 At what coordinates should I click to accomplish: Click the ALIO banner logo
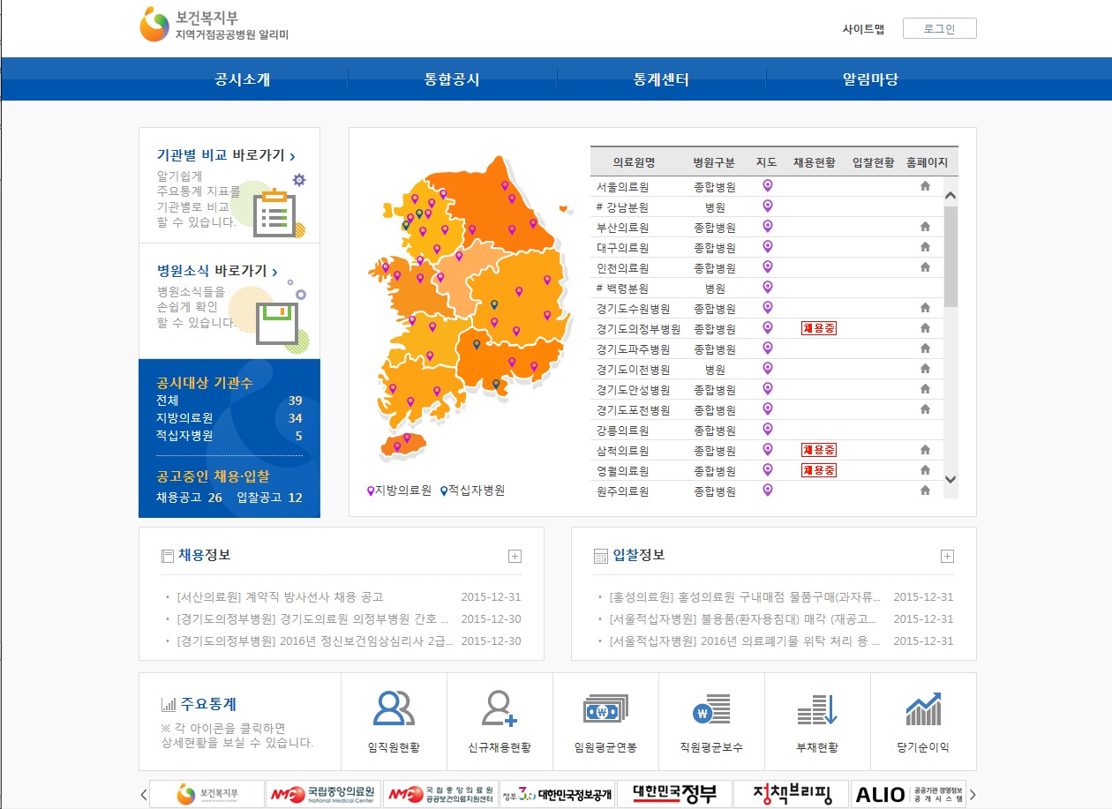pos(909,794)
